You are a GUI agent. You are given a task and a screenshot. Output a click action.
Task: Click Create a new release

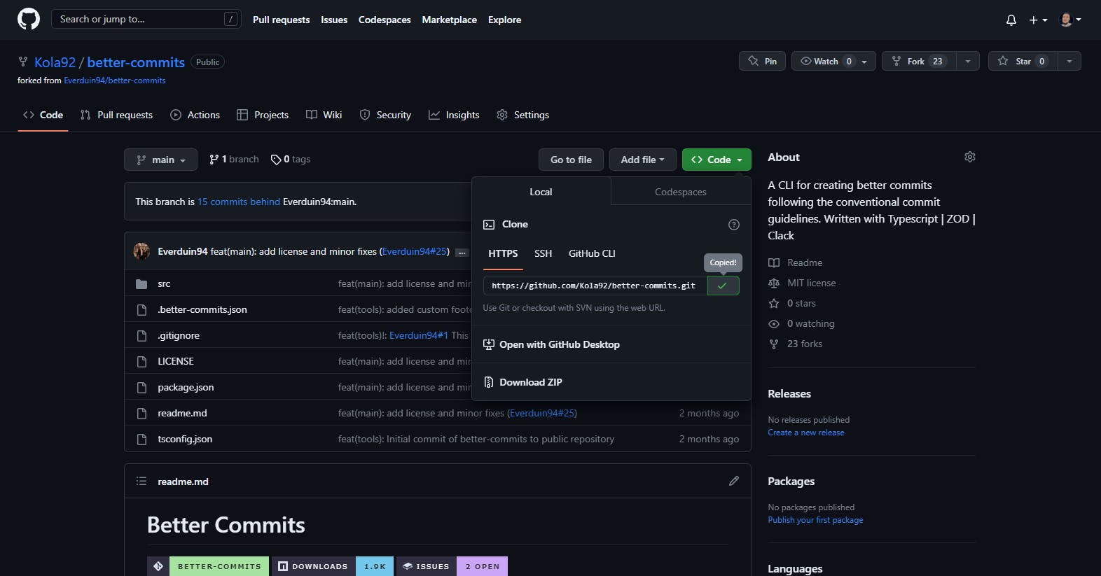click(x=806, y=433)
